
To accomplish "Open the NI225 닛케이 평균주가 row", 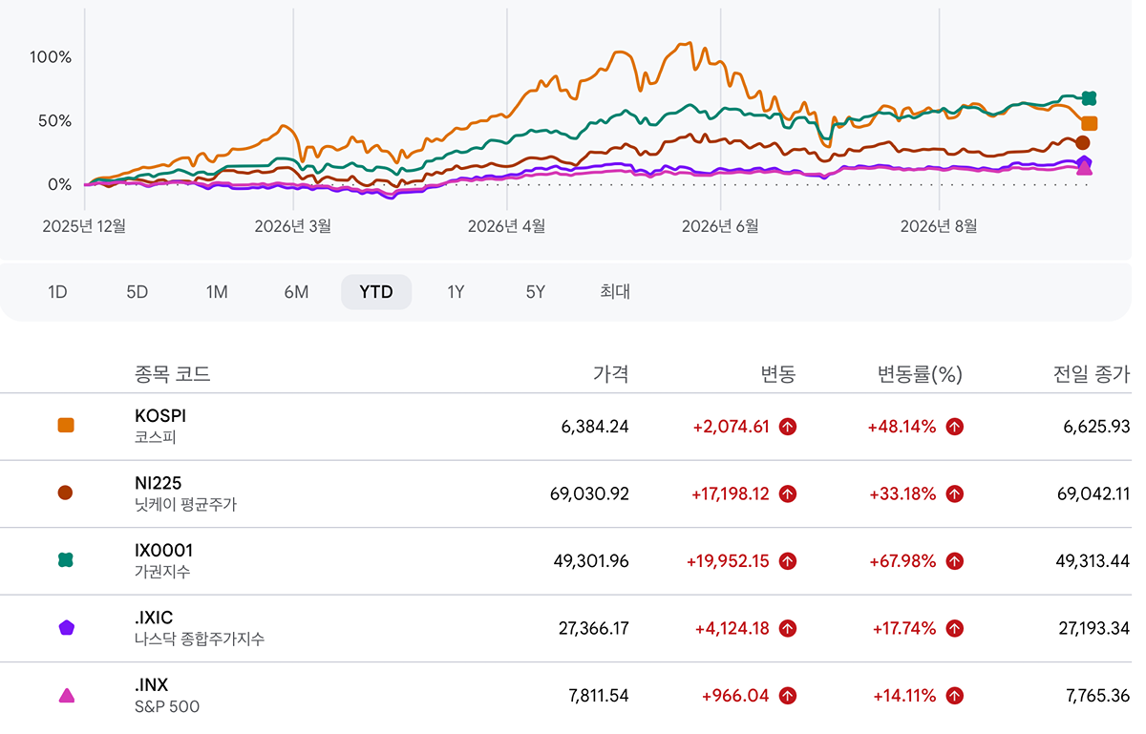I will coord(565,493).
